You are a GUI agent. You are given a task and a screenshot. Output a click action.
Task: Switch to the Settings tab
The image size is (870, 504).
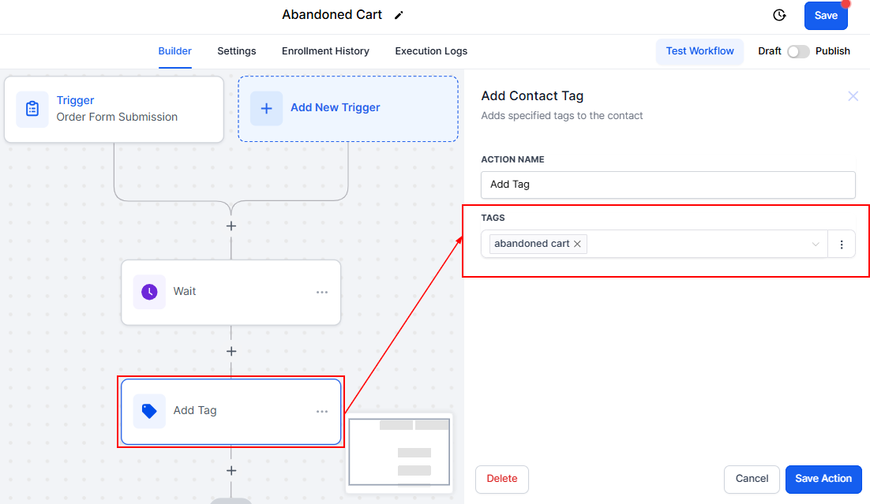click(237, 51)
